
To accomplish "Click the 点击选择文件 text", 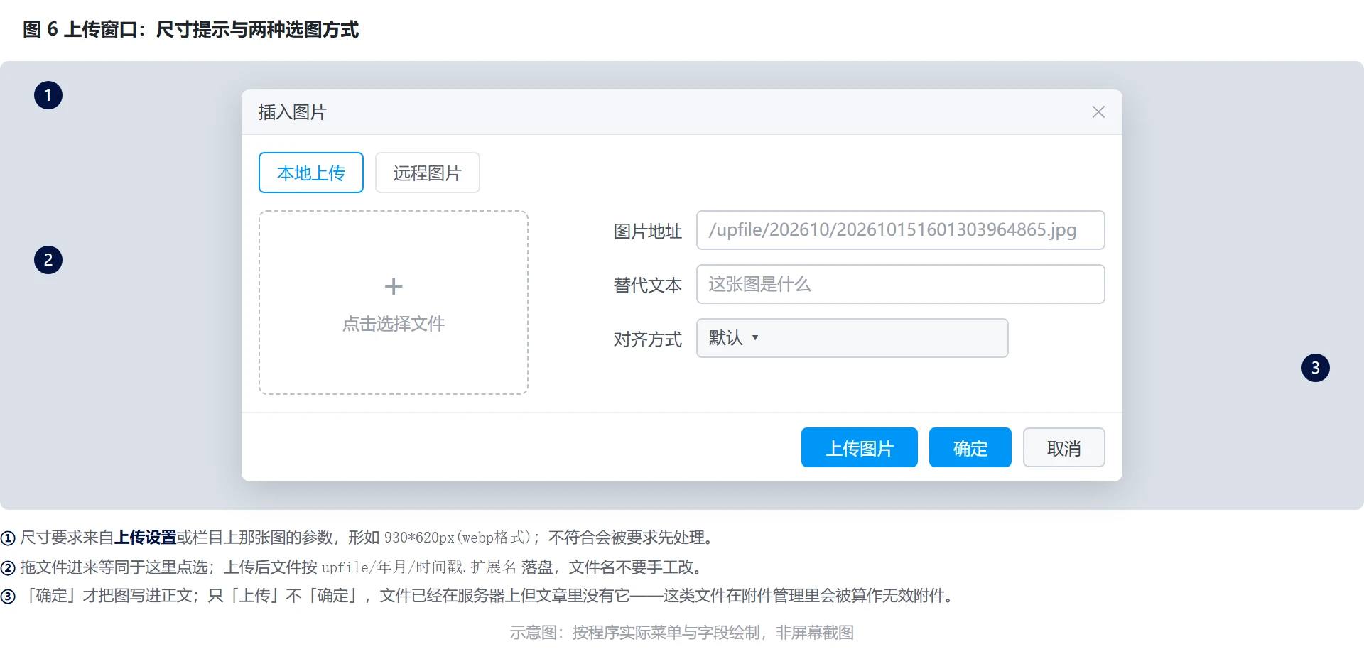I will [x=394, y=324].
